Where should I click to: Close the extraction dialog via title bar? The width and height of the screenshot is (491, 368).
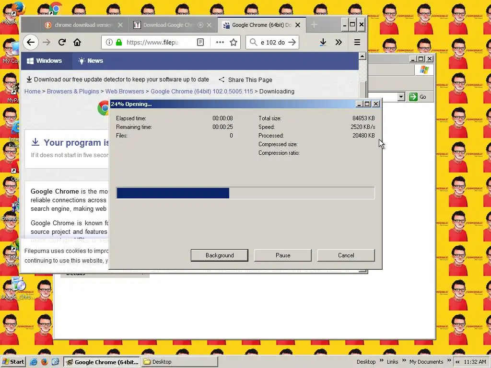point(376,104)
